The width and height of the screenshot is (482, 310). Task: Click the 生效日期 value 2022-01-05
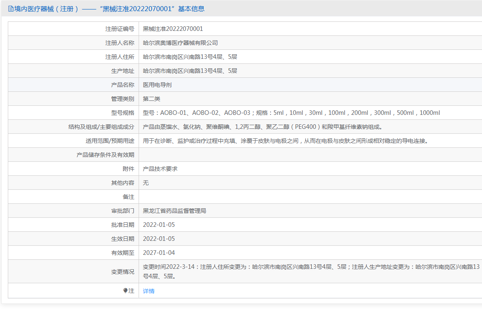(x=159, y=239)
